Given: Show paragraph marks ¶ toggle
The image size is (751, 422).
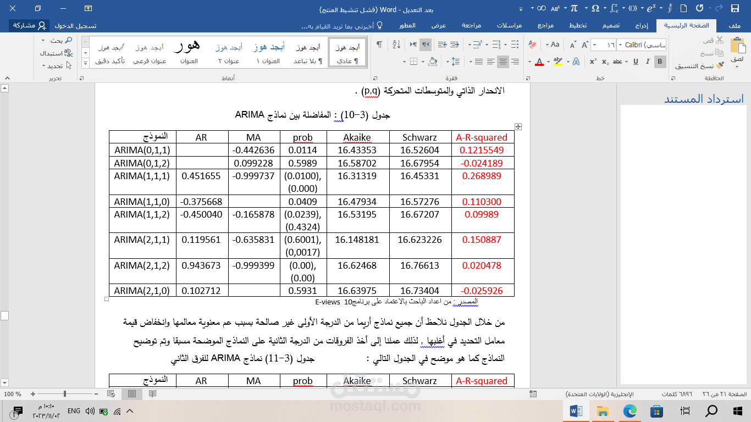Looking at the screenshot, I should coord(379,45).
